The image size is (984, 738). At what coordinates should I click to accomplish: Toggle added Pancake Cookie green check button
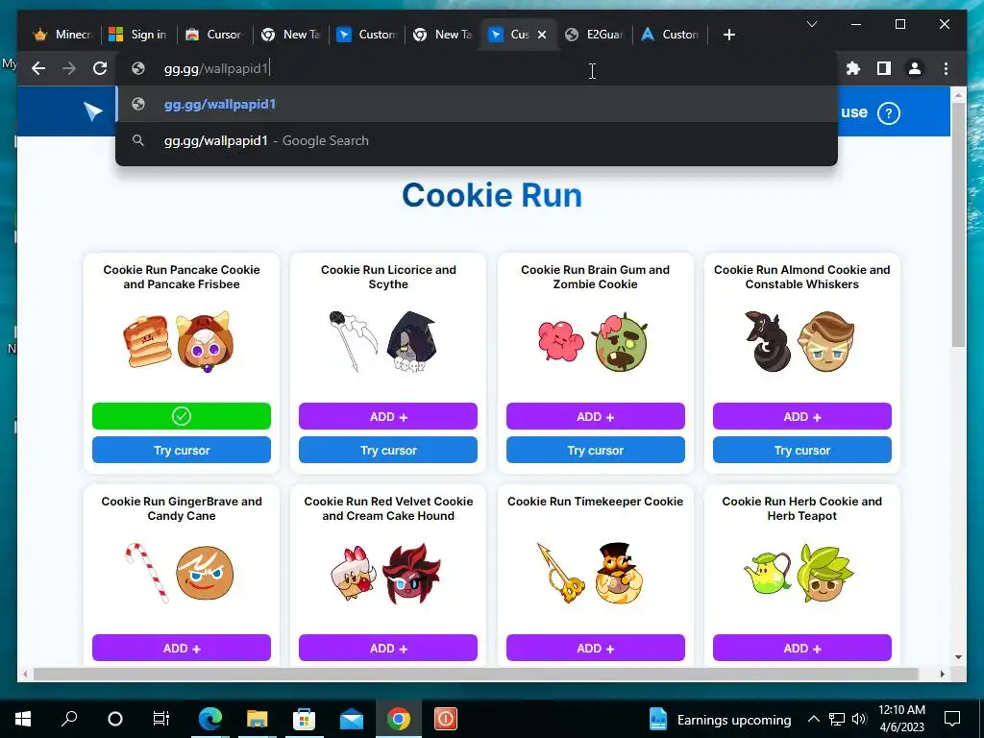[182, 416]
